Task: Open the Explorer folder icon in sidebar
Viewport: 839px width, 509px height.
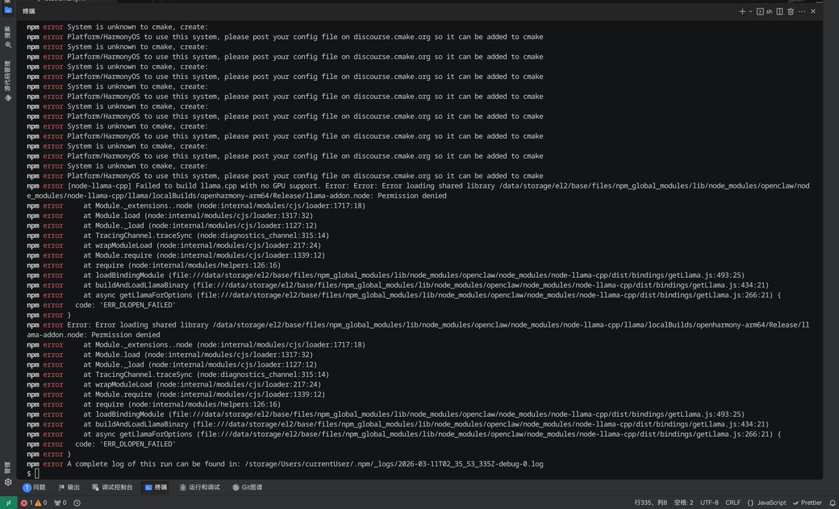Action: click(x=8, y=10)
